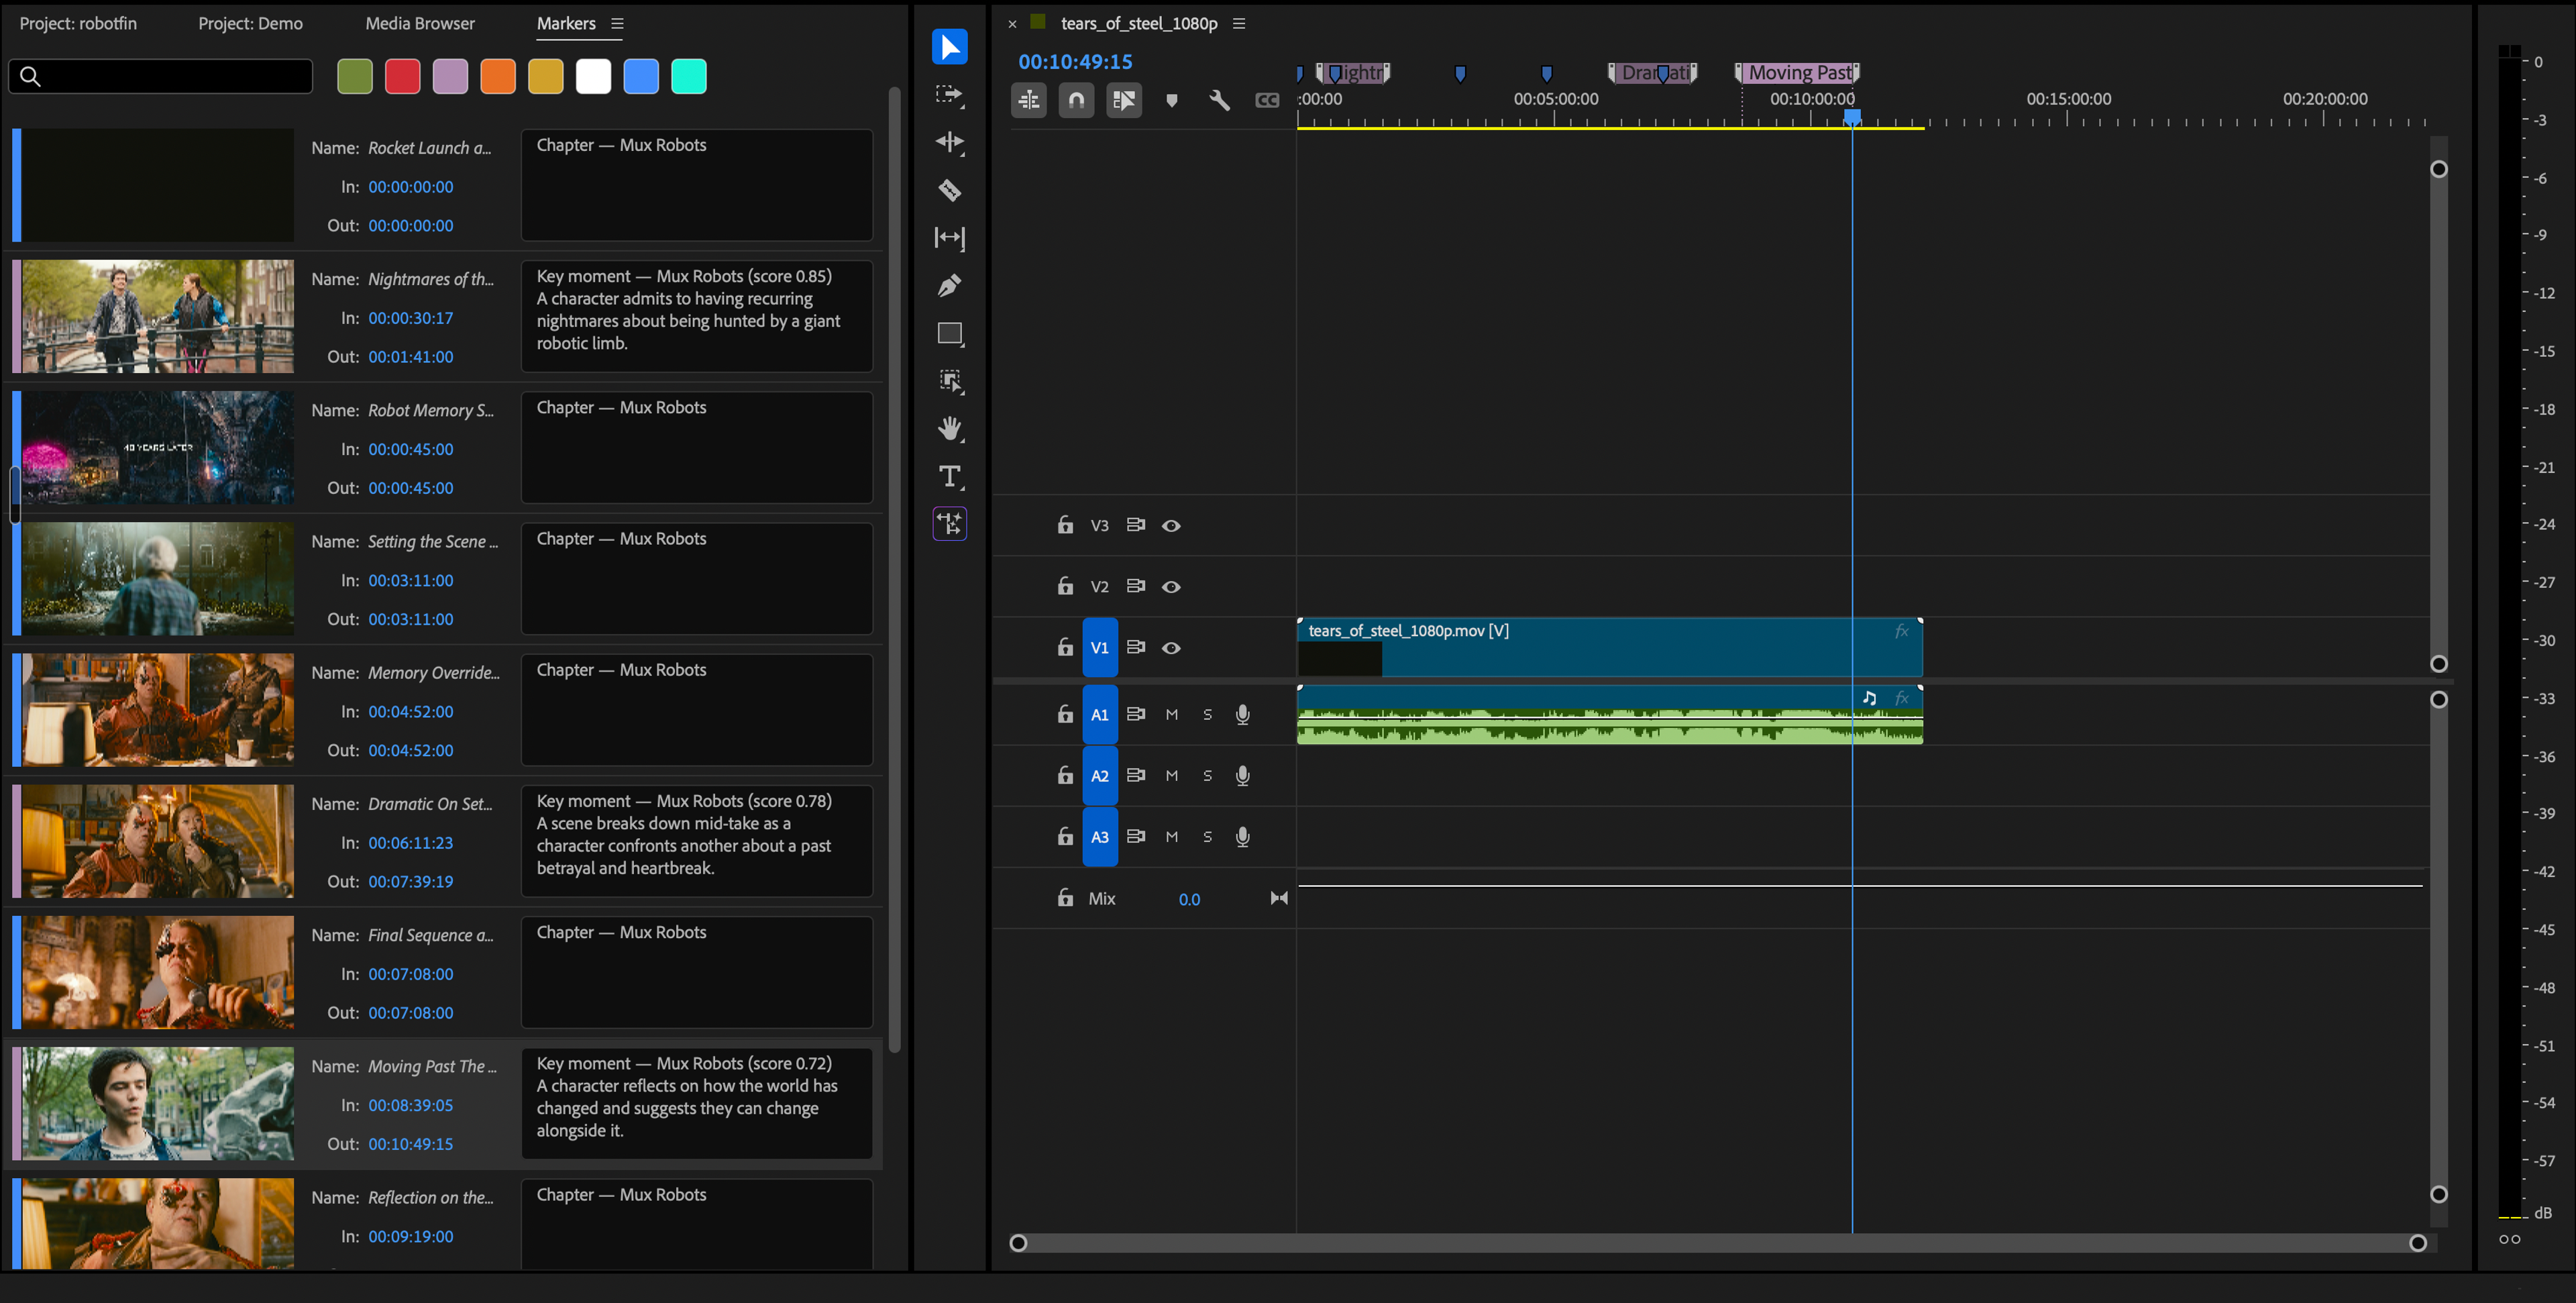Select the Type tool
Image resolution: width=2576 pixels, height=1303 pixels.
pyautogui.click(x=949, y=476)
